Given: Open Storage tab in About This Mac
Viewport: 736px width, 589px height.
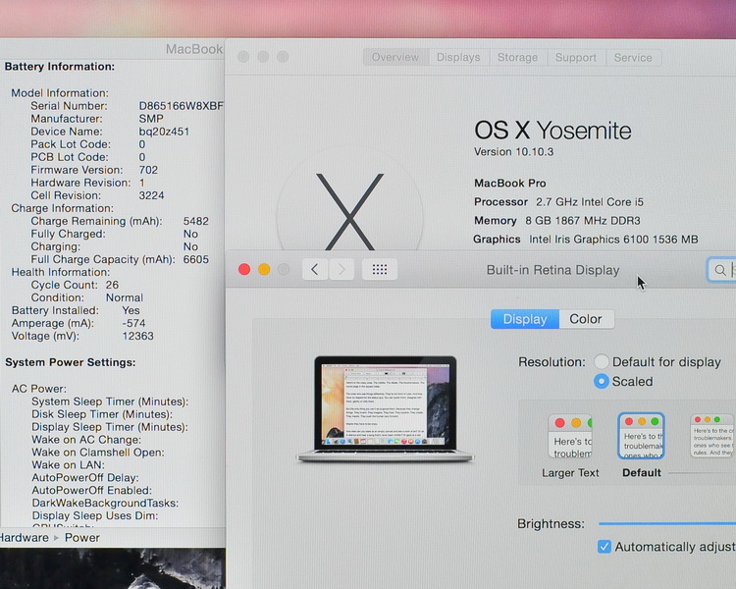Looking at the screenshot, I should (518, 57).
